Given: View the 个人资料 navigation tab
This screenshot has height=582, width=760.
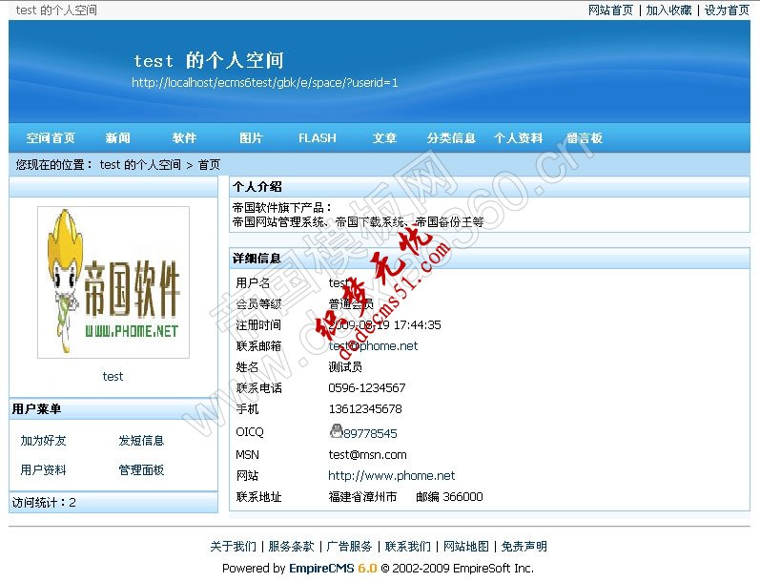Looking at the screenshot, I should coord(518,138).
